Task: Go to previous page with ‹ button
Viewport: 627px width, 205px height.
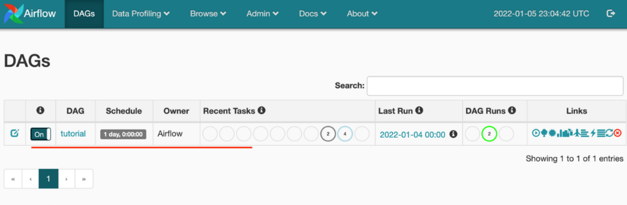Action: [31, 178]
